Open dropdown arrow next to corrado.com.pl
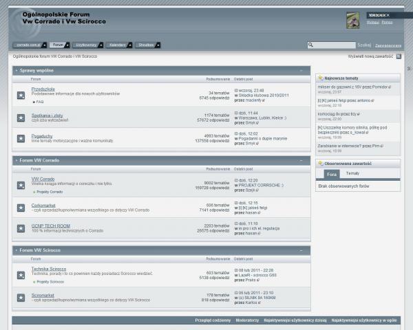Image resolution: width=413 pixels, height=330 pixels. tap(45, 45)
